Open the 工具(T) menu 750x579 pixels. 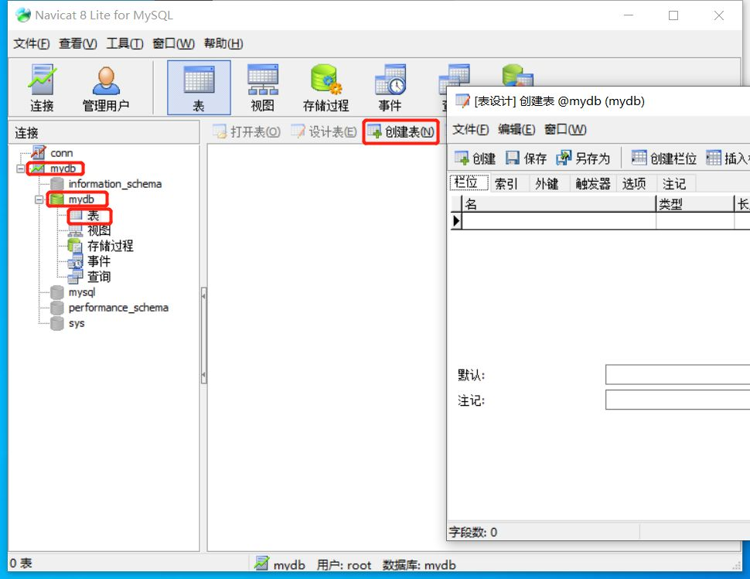124,43
